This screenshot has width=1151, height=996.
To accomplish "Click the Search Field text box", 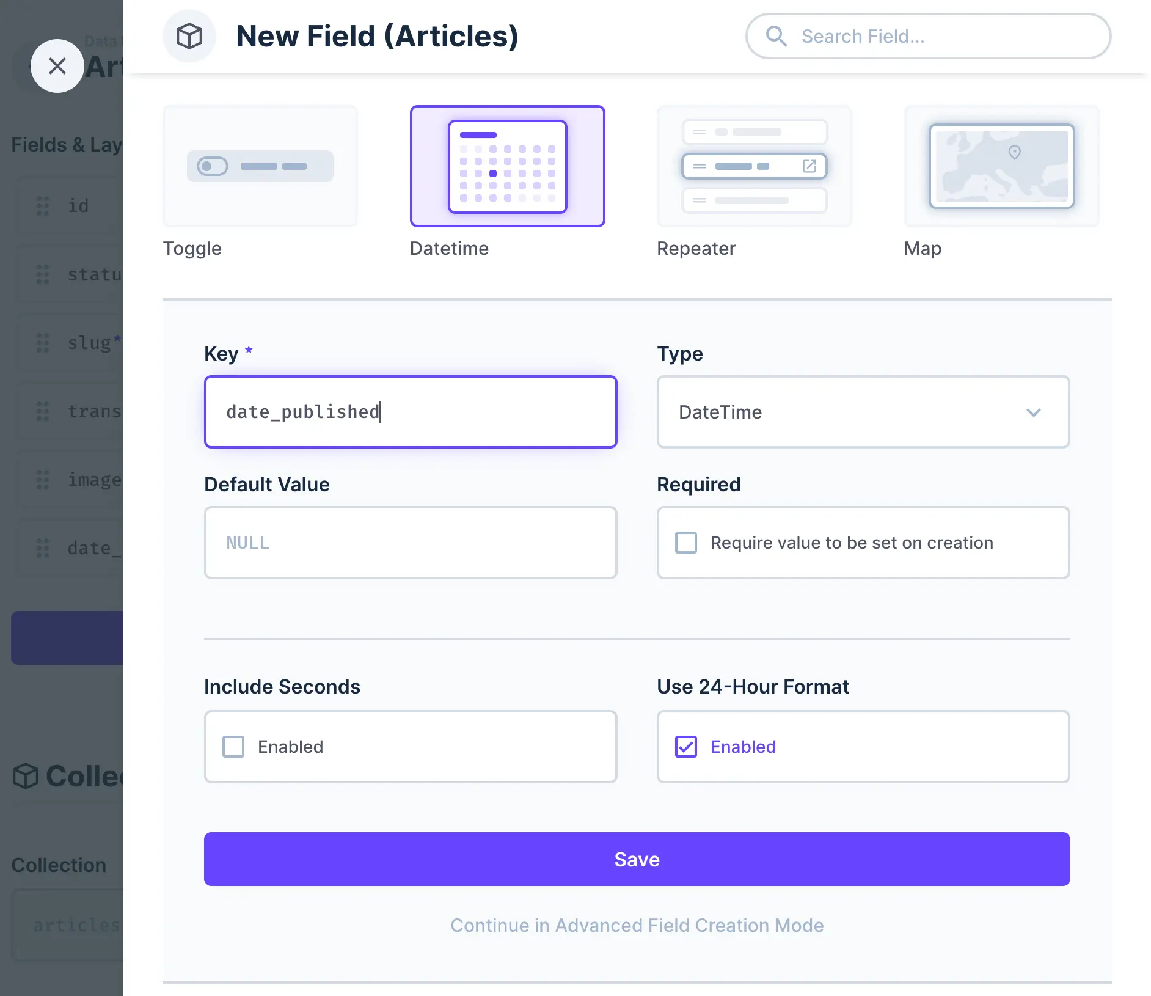I will pos(929,36).
